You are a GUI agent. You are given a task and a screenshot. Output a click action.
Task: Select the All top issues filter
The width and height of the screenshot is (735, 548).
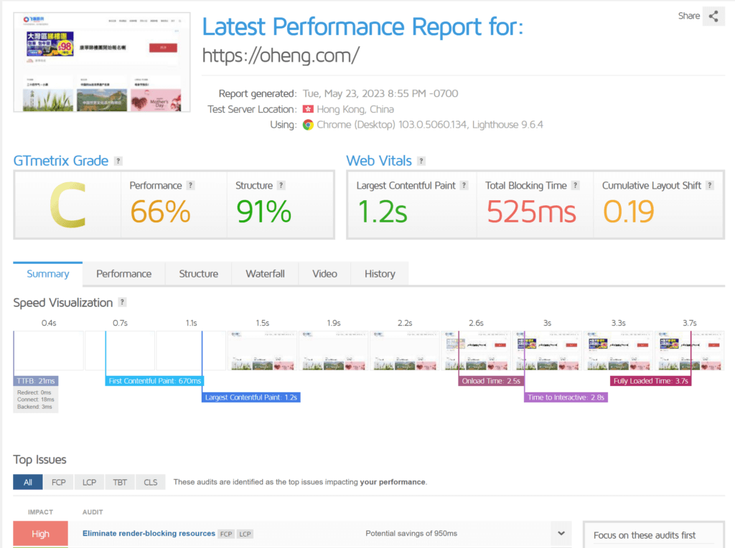tap(27, 482)
